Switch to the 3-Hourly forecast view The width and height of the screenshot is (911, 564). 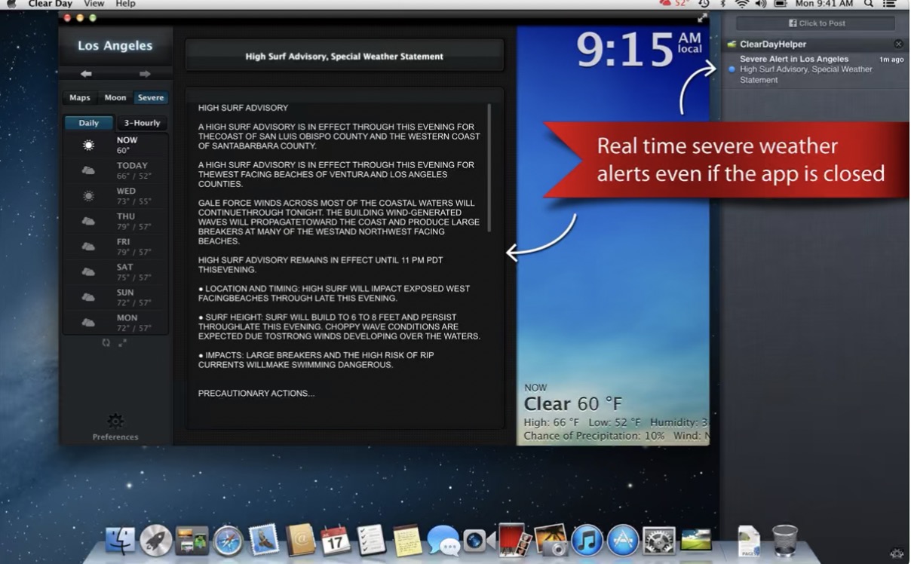(142, 123)
